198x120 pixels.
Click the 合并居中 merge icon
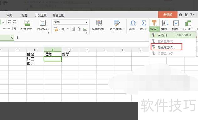tap(28, 23)
